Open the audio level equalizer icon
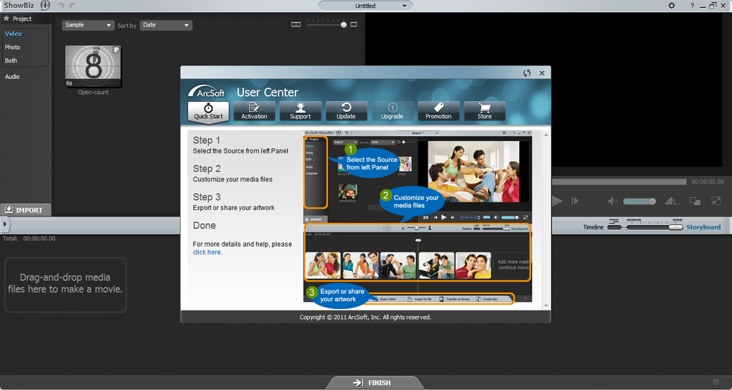 tap(672, 201)
